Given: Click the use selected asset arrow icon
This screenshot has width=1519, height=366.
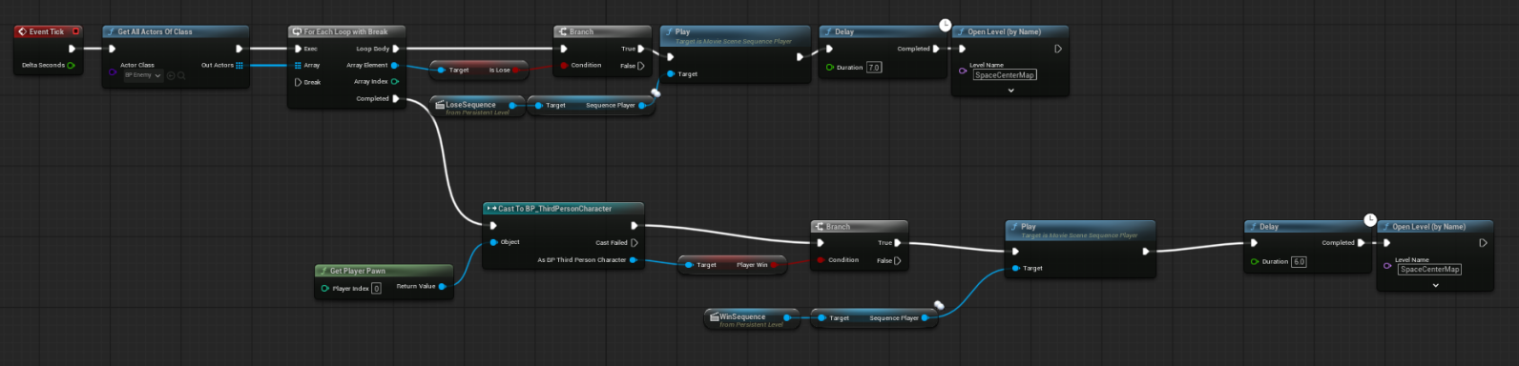Looking at the screenshot, I should [171, 75].
